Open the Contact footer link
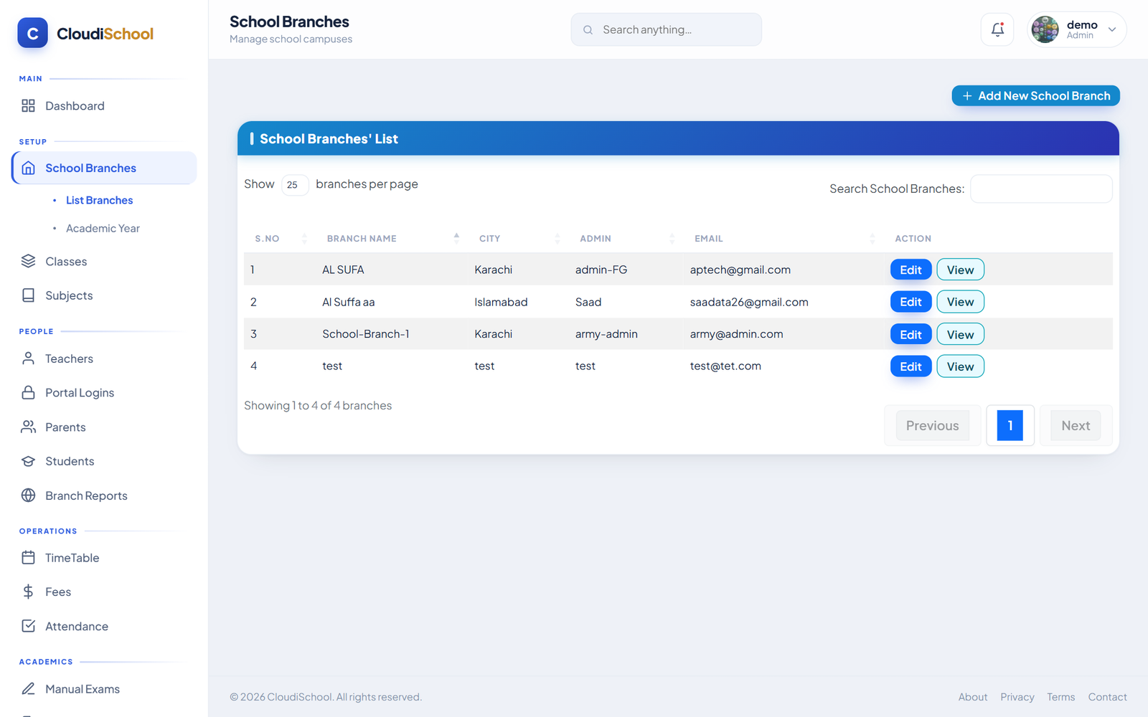The height and width of the screenshot is (717, 1148). tap(1107, 697)
